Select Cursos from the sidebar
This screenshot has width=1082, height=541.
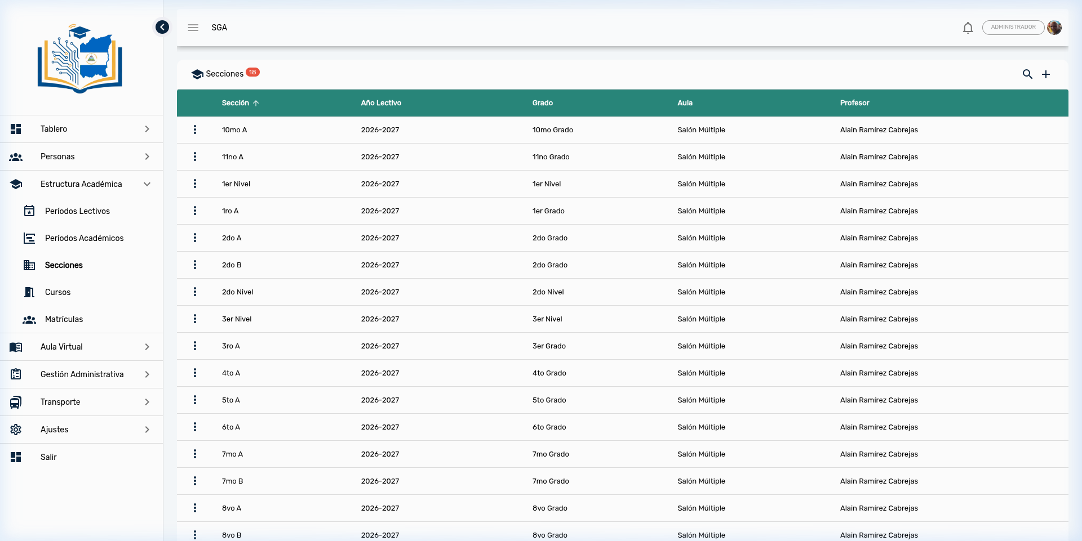click(57, 292)
